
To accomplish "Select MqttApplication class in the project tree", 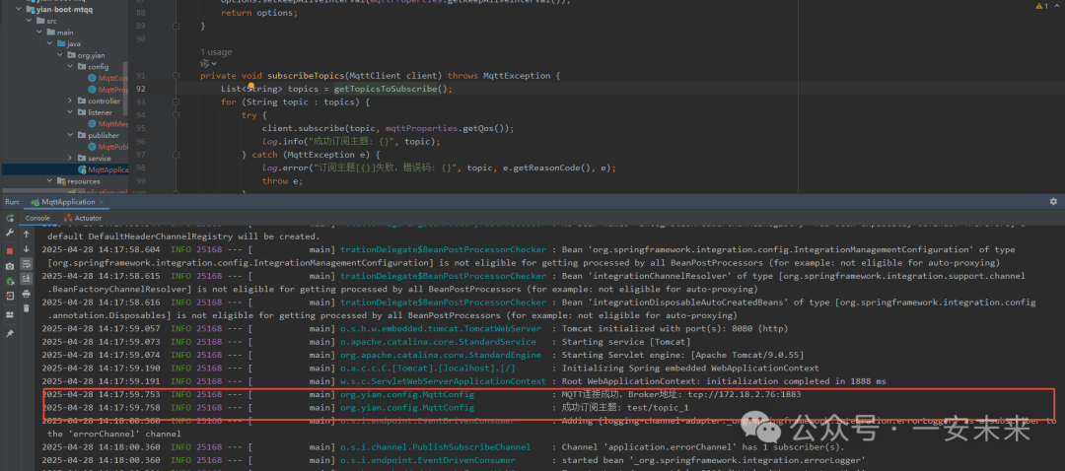I will [x=107, y=169].
